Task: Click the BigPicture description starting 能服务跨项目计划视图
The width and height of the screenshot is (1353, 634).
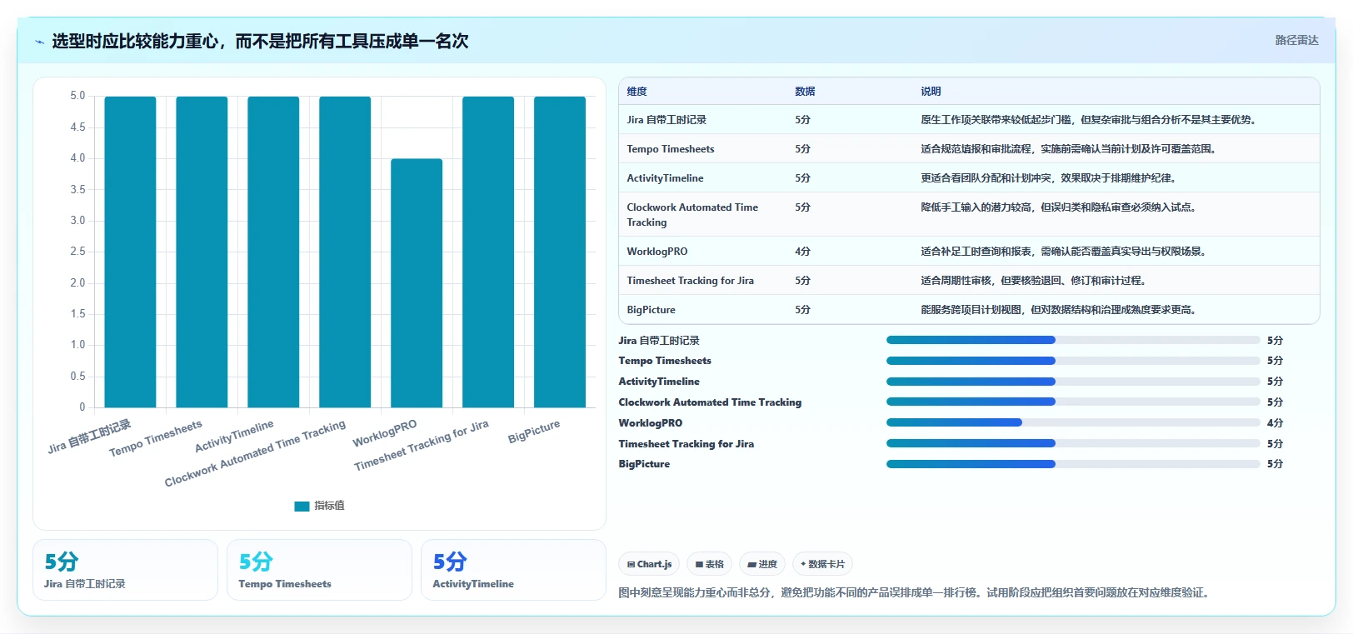Action: (x=1060, y=310)
